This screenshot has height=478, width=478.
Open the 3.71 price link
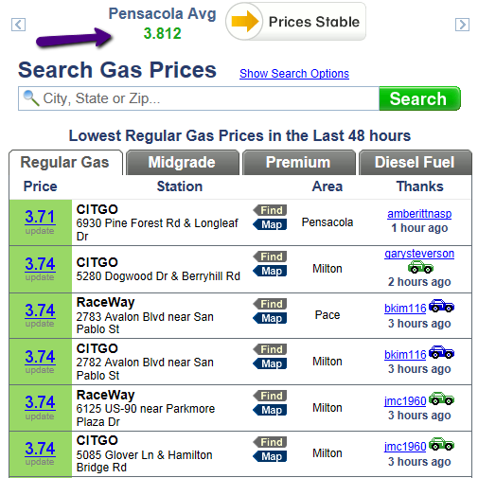[40, 217]
